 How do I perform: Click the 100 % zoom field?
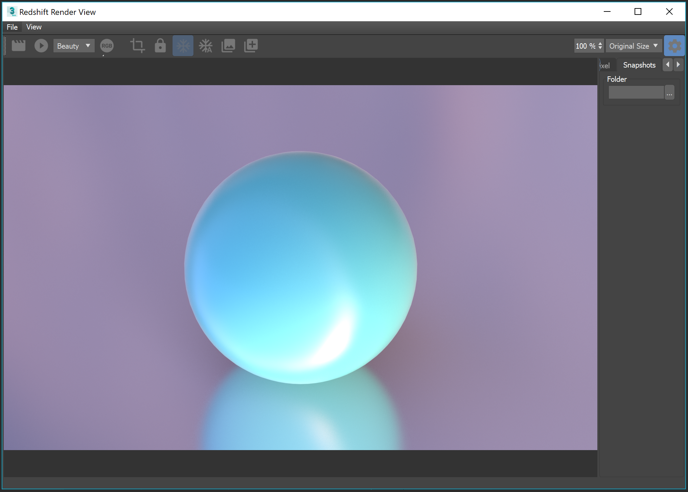pos(586,46)
